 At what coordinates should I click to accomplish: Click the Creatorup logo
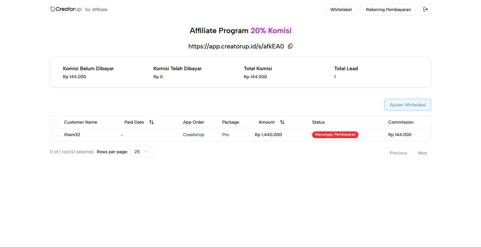click(66, 9)
